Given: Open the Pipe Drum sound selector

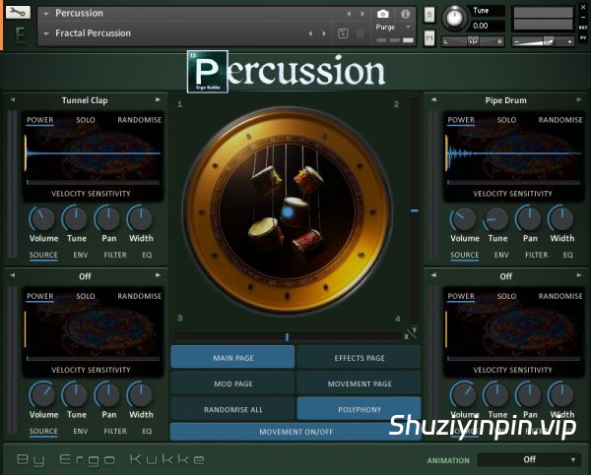Looking at the screenshot, I should 506,100.
